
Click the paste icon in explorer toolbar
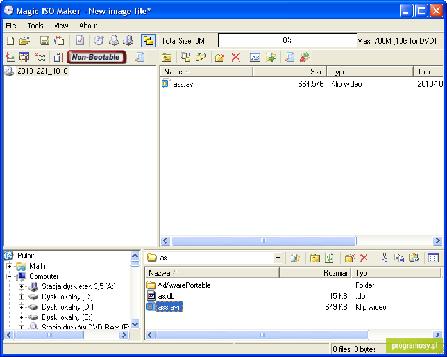(x=414, y=258)
